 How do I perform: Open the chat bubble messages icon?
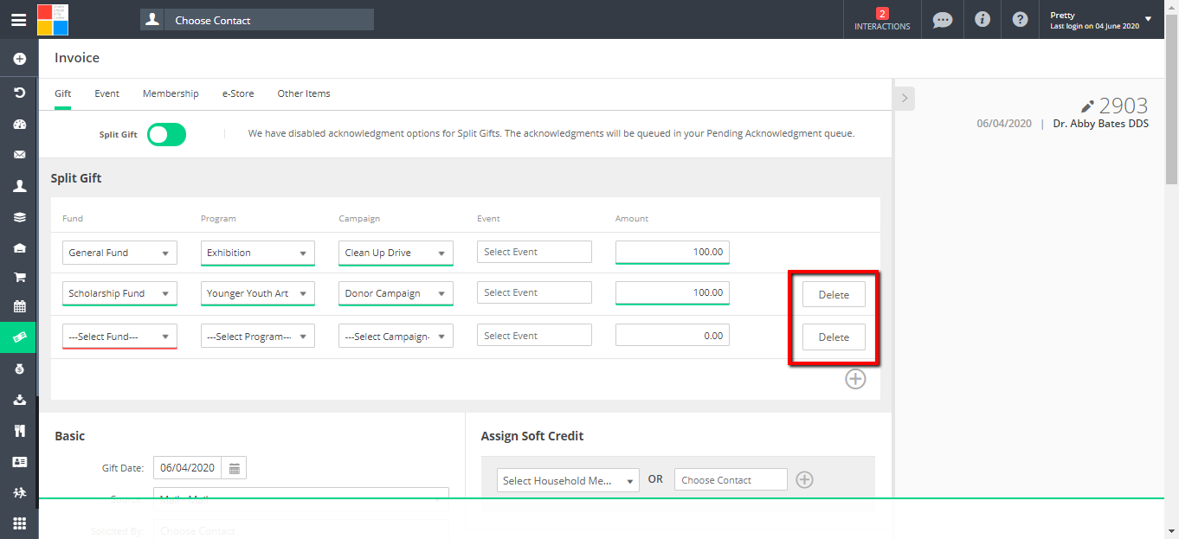click(943, 20)
